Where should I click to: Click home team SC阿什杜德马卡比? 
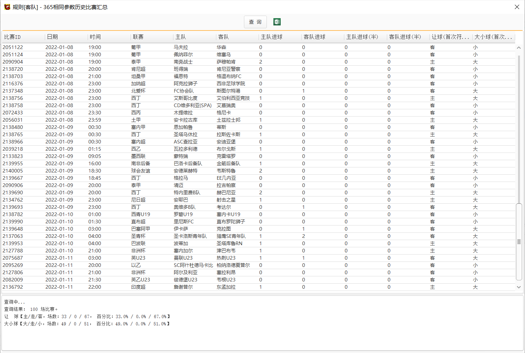pos(193,265)
